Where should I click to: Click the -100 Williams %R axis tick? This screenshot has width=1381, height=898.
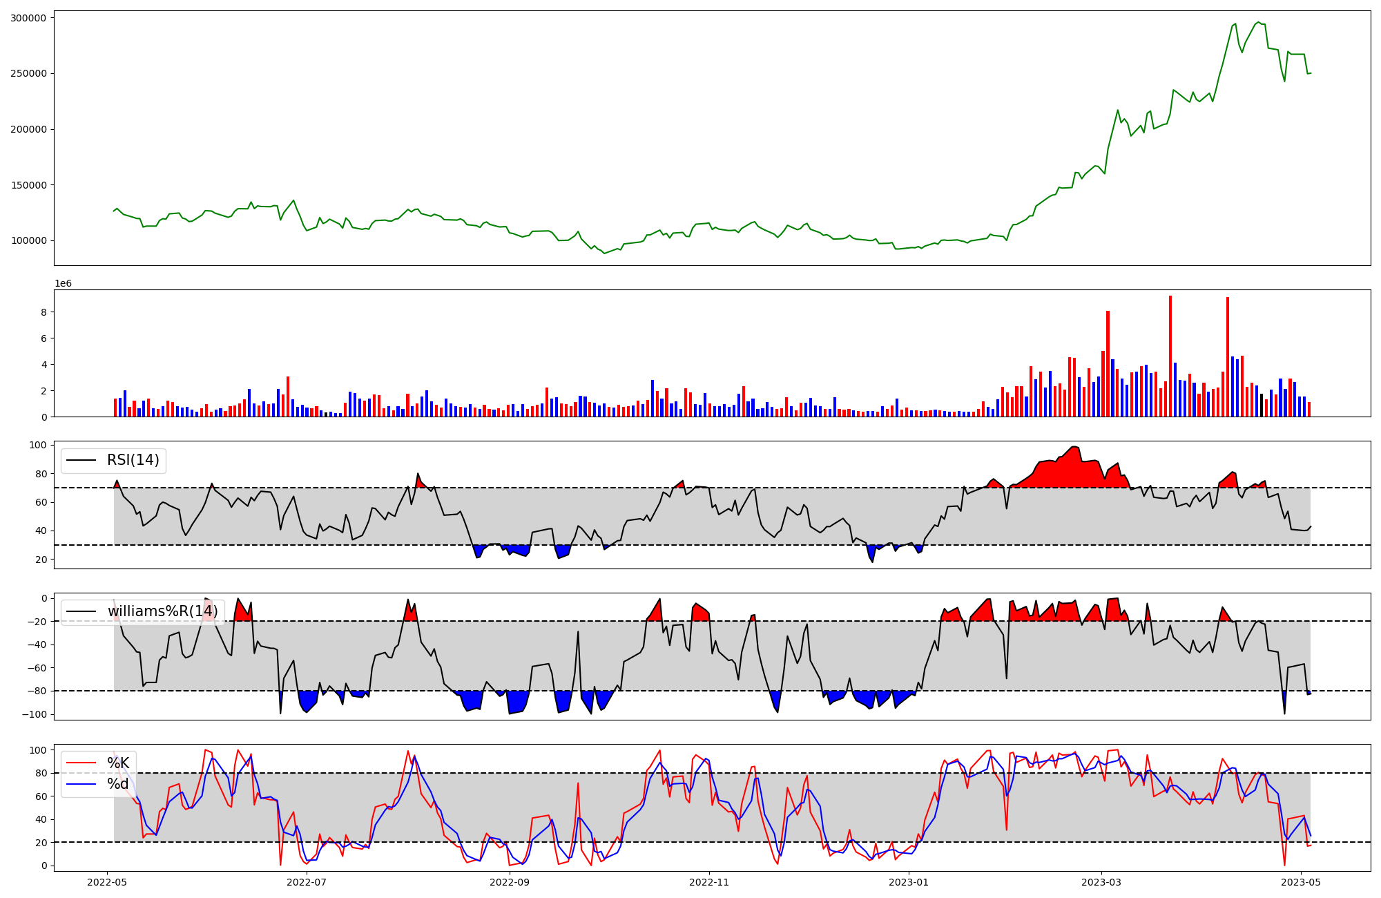click(x=34, y=714)
